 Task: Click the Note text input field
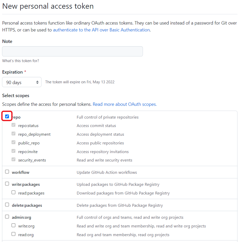72,51
